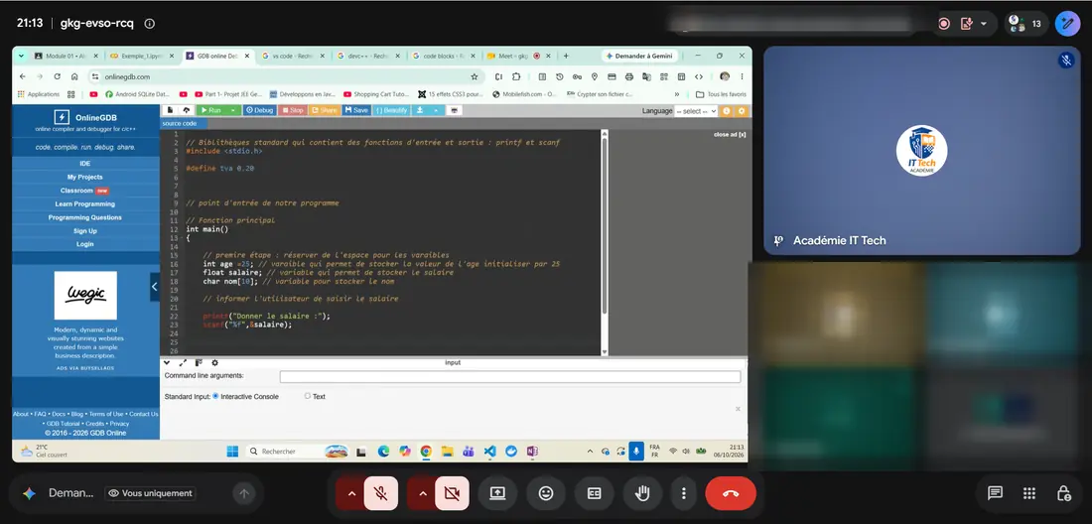Image resolution: width=1092 pixels, height=524 pixels.
Task: Open the meeting chat panel
Action: point(995,492)
